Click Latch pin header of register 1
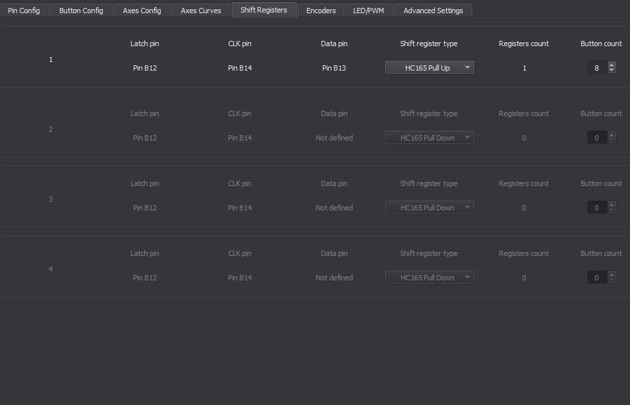630x405 pixels. coord(144,44)
